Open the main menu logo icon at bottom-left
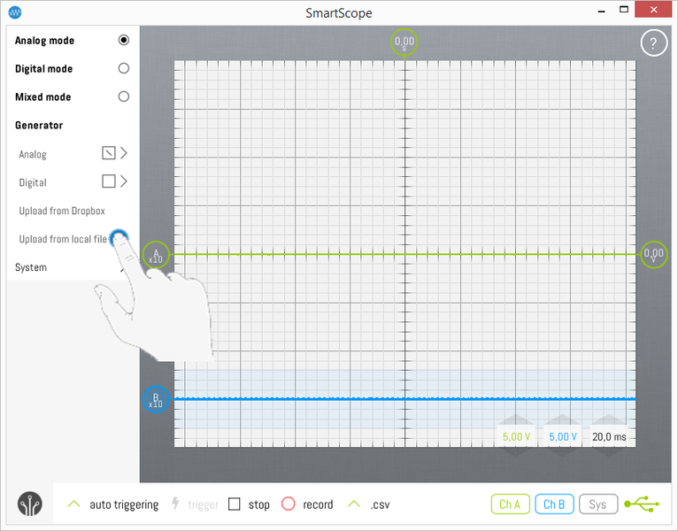 (x=29, y=504)
